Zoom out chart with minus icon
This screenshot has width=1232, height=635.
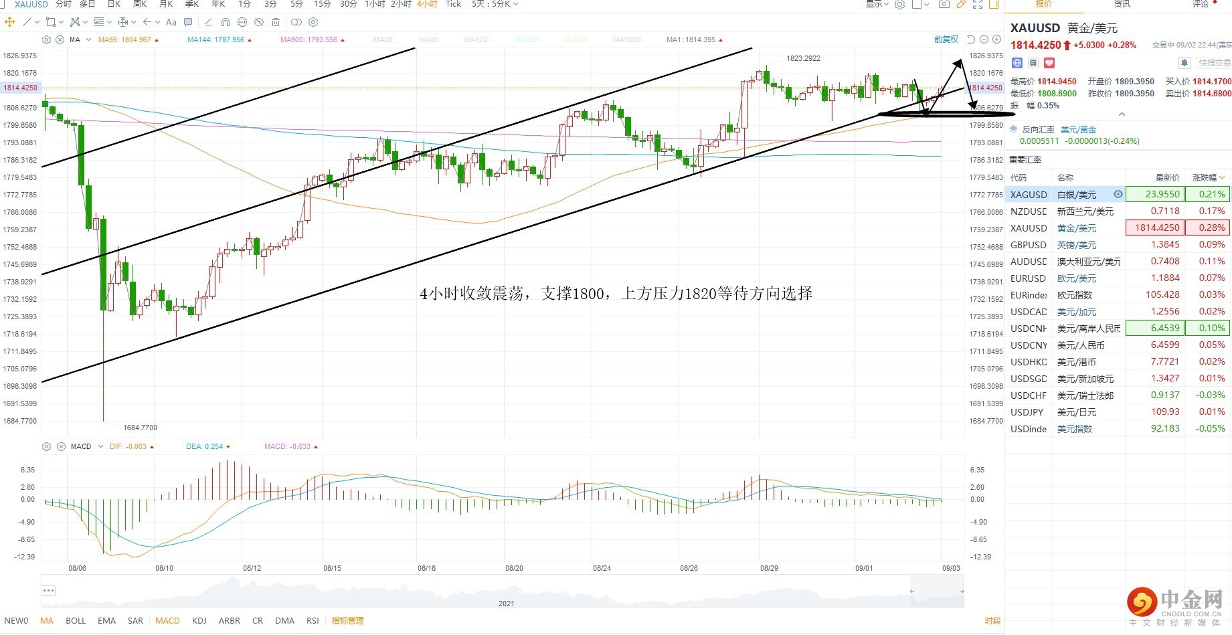click(984, 39)
